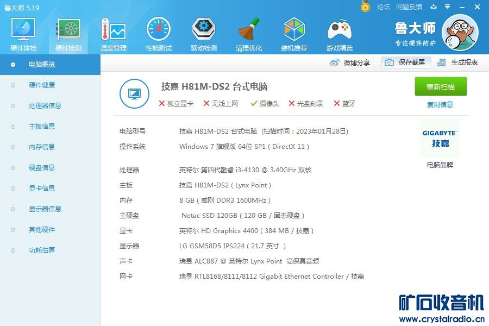The width and height of the screenshot is (489, 326).
Task: Click the camera icon for 保存截屏
Action: click(389, 62)
